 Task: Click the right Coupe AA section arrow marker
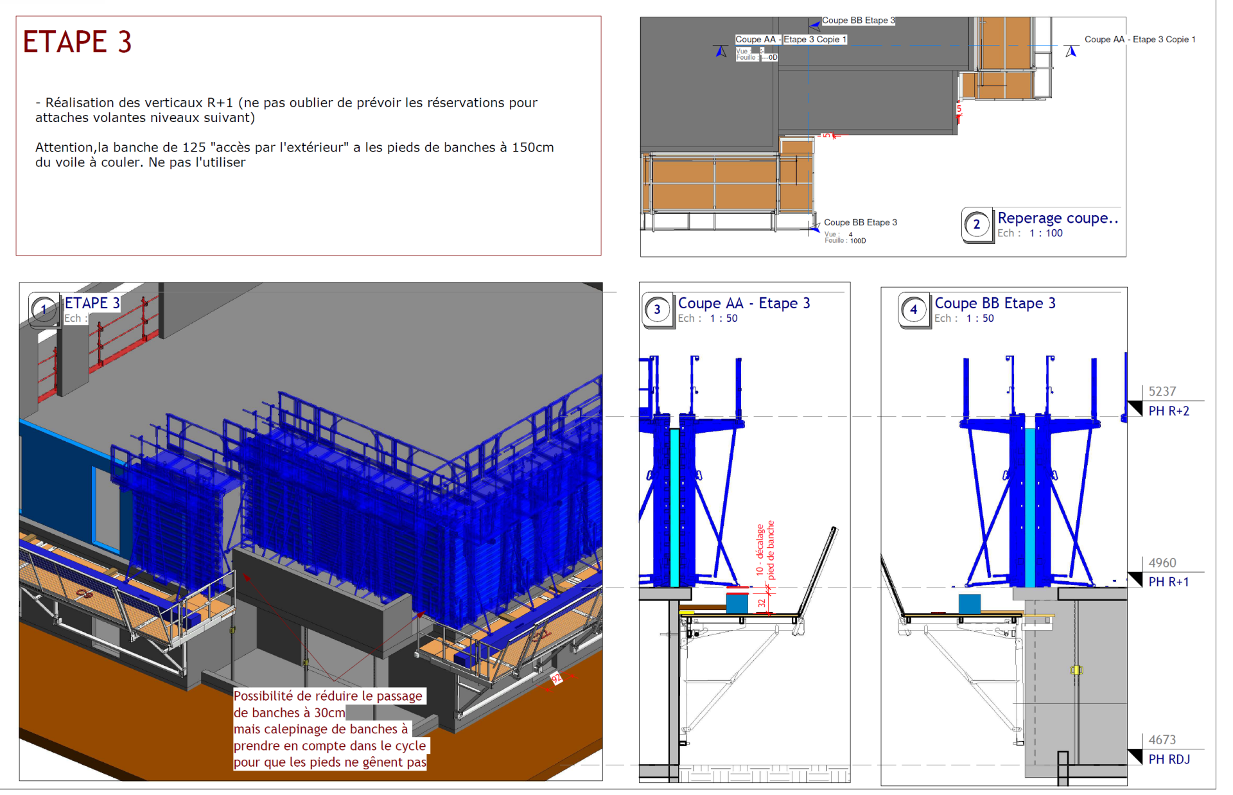coord(1071,51)
